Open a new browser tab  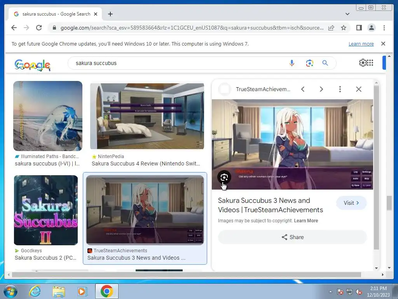click(110, 14)
